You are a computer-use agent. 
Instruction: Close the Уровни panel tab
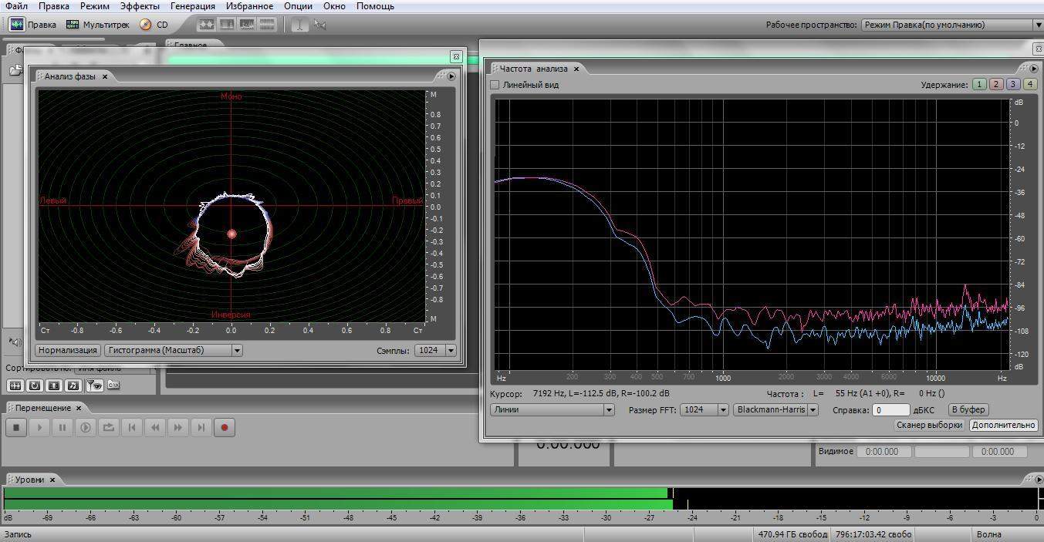click(52, 480)
